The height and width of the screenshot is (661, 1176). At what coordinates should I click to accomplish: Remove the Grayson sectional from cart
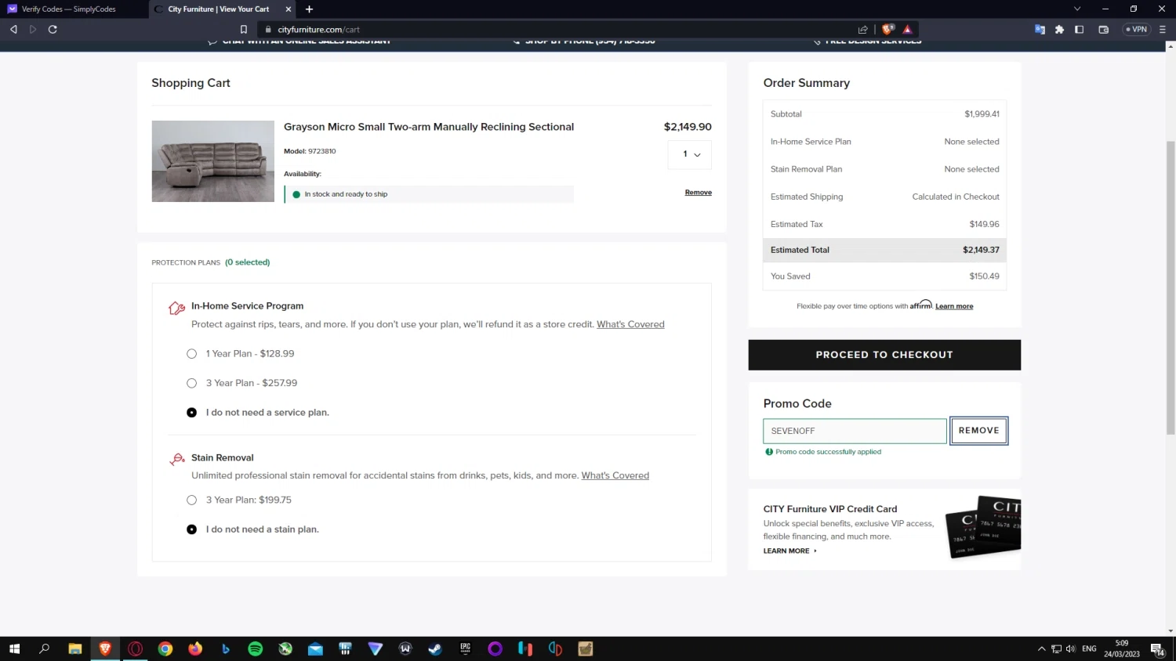(x=699, y=193)
